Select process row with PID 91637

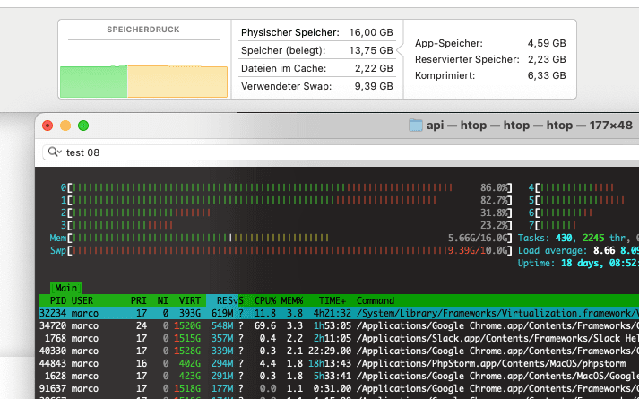339,388
